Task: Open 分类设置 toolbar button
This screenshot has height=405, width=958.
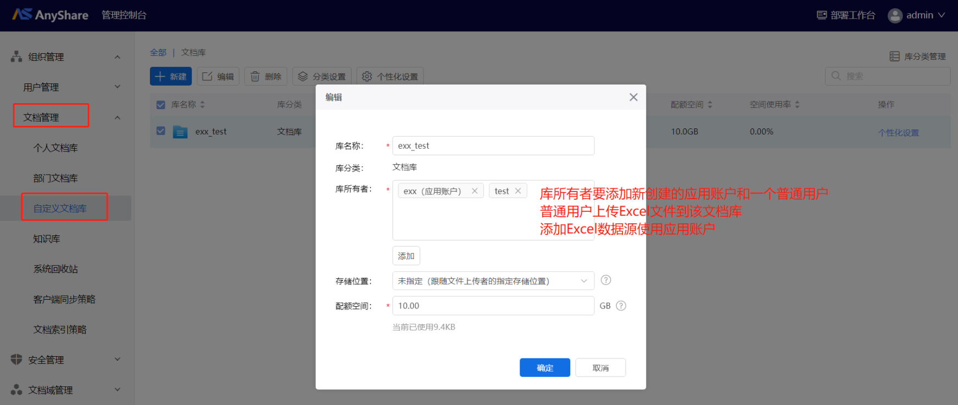Action: [322, 76]
